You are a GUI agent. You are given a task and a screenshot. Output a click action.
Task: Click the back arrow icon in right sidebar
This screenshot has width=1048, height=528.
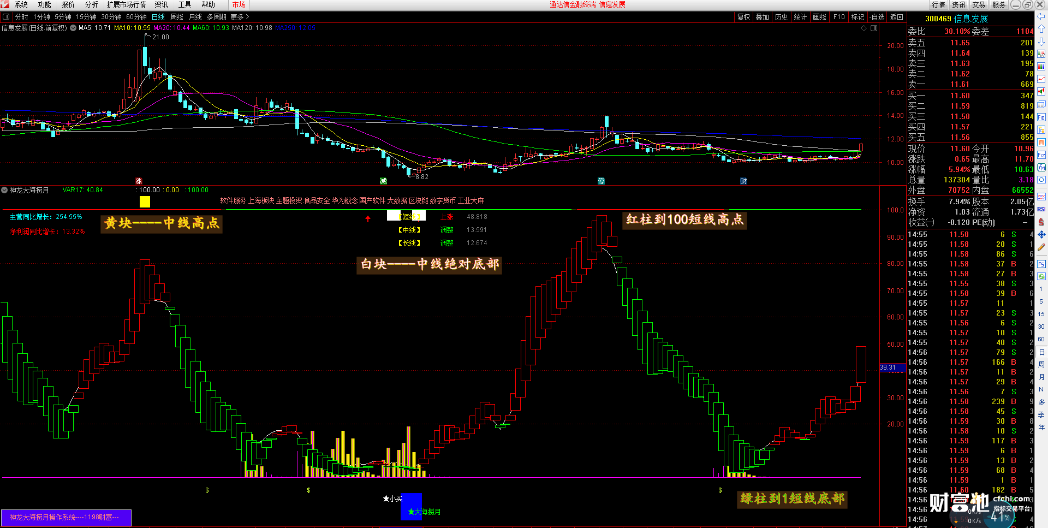tap(1041, 16)
